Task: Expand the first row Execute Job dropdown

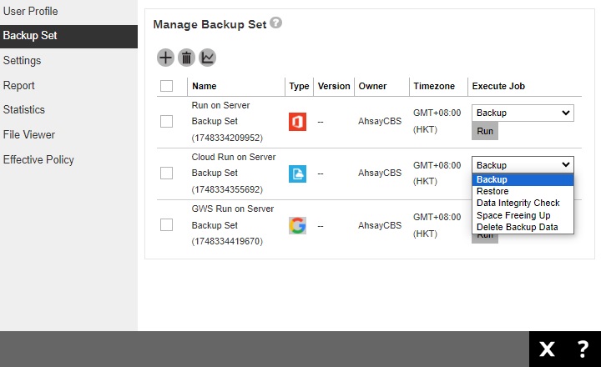Action: (x=523, y=113)
